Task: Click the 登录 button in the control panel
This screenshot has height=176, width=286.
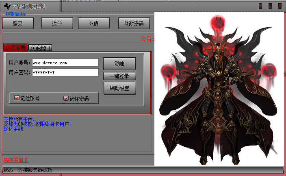Action: pos(18,24)
